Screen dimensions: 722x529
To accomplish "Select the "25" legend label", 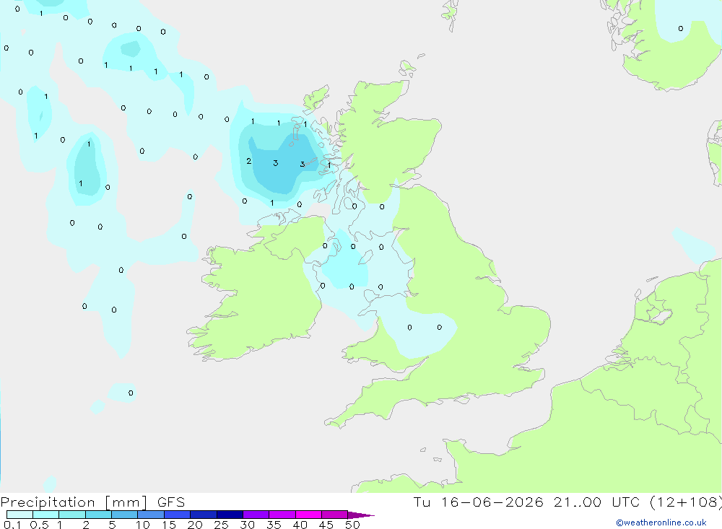I will coord(221,525).
